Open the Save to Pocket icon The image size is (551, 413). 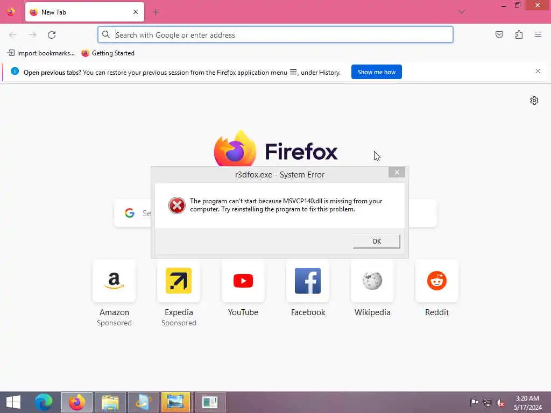[x=499, y=34]
